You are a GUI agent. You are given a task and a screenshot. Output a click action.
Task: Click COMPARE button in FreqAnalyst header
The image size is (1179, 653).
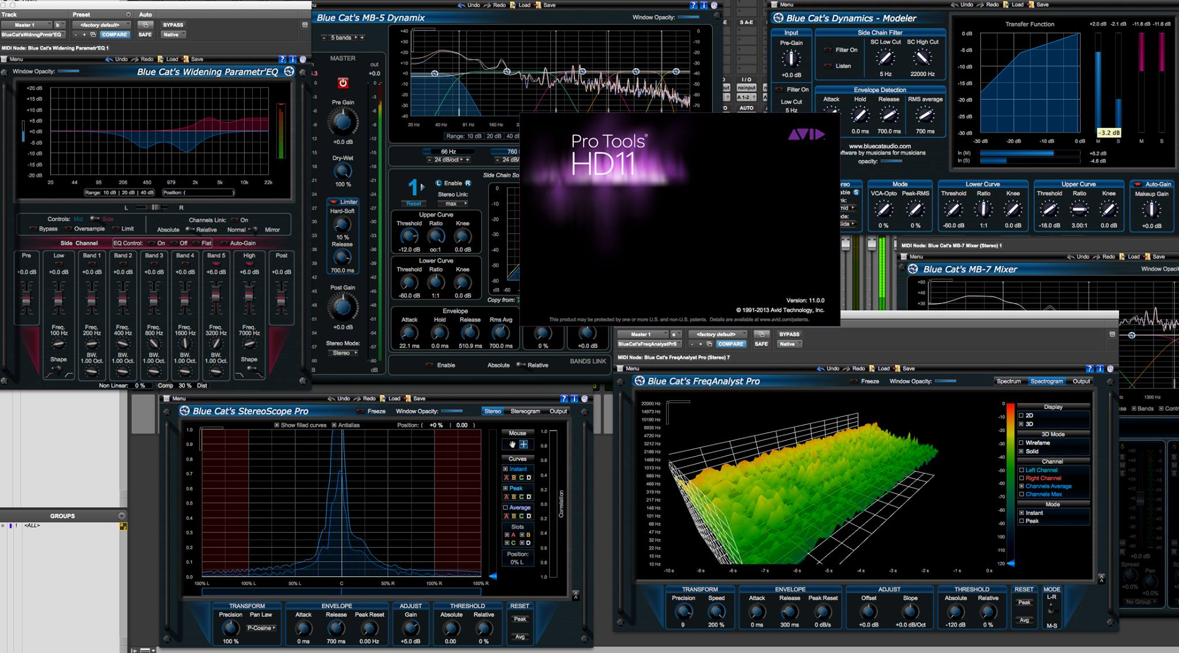coord(731,344)
